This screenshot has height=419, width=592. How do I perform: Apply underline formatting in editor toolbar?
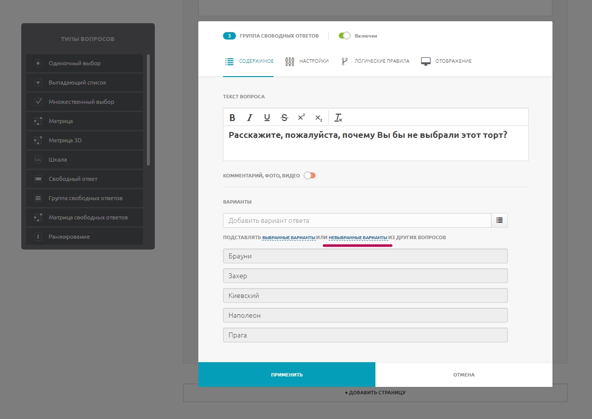[x=267, y=118]
